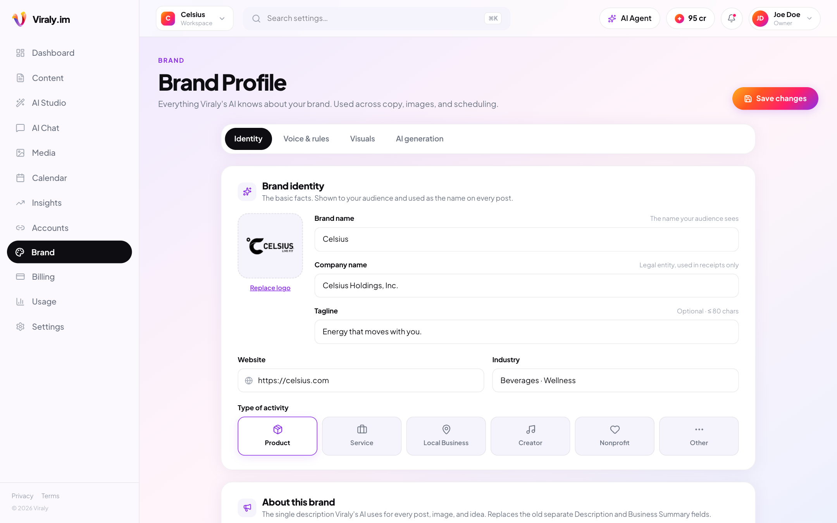Open Accounts via its link icon
This screenshot has width=837, height=523.
[x=21, y=228]
